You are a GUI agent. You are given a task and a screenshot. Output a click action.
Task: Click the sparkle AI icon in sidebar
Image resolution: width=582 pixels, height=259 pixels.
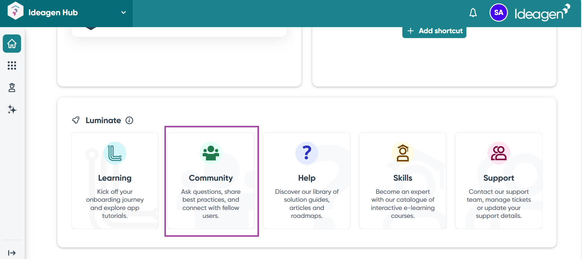12,109
